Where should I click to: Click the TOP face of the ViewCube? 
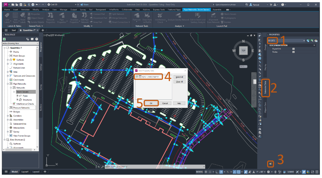point(243,50)
